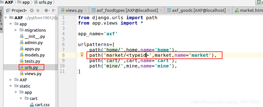Fold the import block at line 1
Image resolution: width=263 pixels, height=107 pixels.
(x=76, y=18)
